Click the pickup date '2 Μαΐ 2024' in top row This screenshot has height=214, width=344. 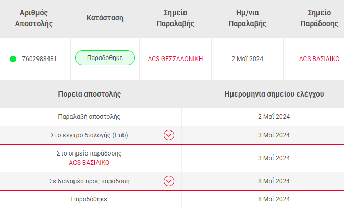tap(247, 59)
